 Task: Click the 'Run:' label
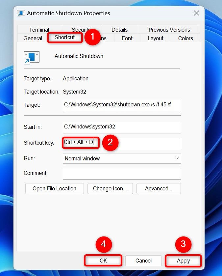pos(29,158)
